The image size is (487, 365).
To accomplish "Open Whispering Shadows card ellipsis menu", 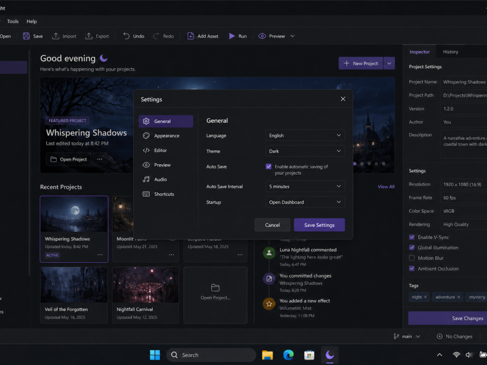I will click(100, 255).
